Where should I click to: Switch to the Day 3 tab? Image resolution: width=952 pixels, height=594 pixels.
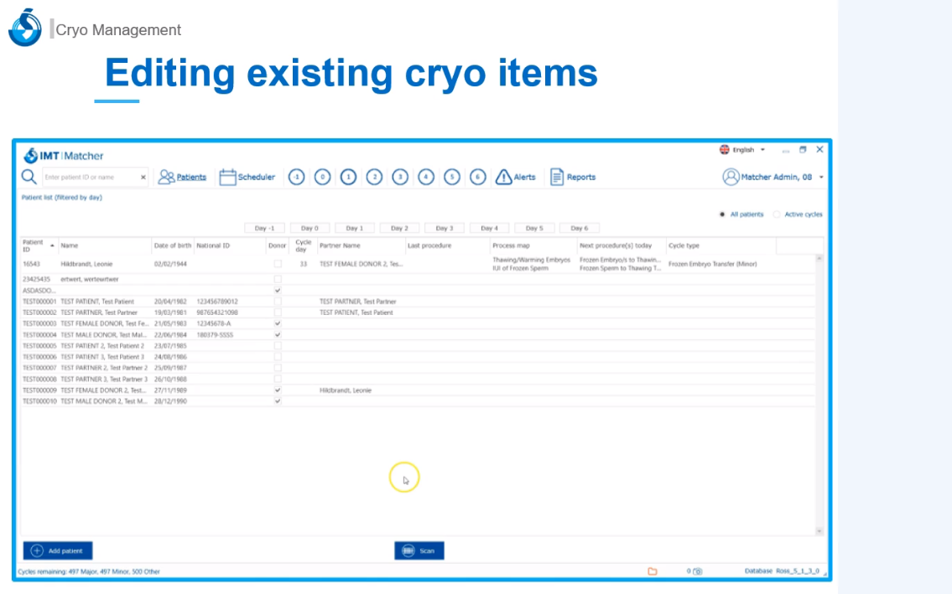point(444,228)
